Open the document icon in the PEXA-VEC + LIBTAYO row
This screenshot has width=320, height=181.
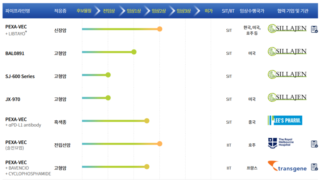314,29
